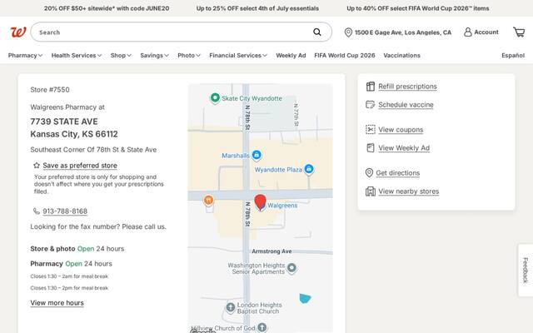Open FIFA World Cup 2026 nav item
The height and width of the screenshot is (333, 533).
[345, 56]
